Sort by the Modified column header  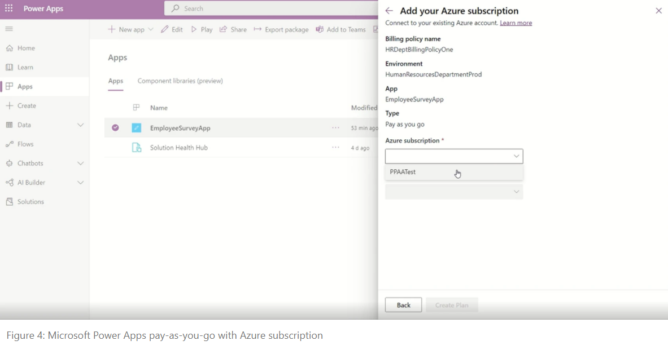364,108
